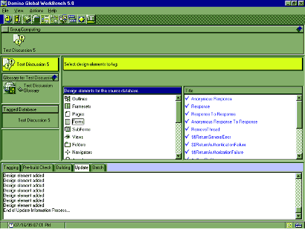Image resolution: width=305 pixels, height=229 pixels.
Task: Click up arrow of Update log scrollbar
Action: [298, 176]
